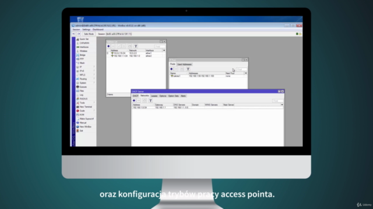This screenshot has width=373, height=209.
Task: Switch to the Option Sets tab
Action: point(174,96)
